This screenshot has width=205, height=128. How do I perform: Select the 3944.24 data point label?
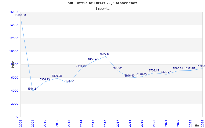[x=33, y=89]
